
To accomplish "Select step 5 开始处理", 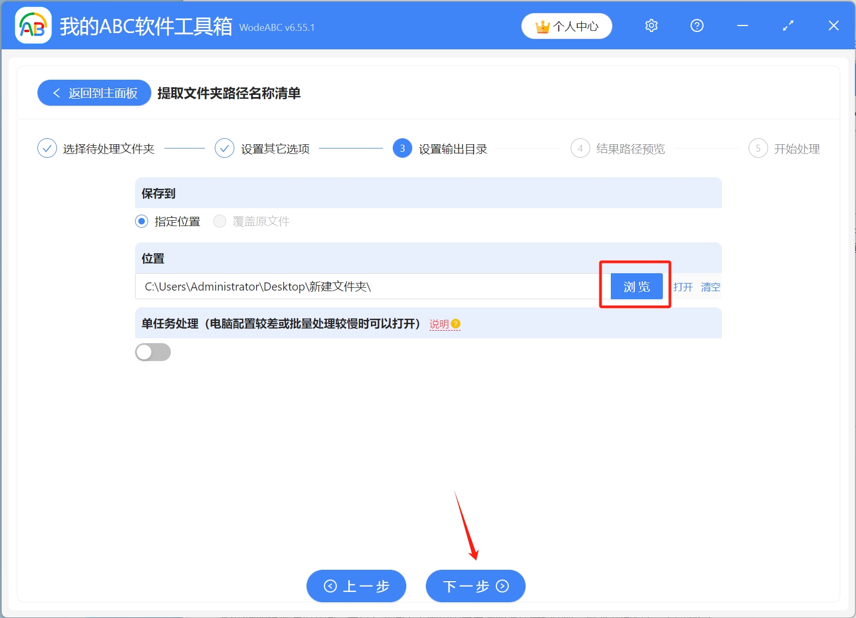I will click(x=784, y=149).
